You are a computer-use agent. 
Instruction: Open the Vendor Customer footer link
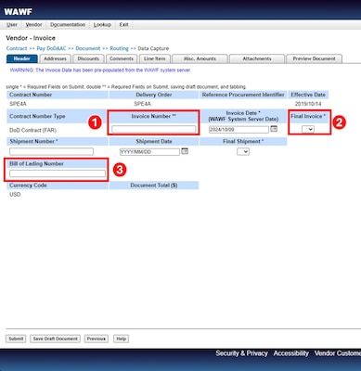[338, 353]
